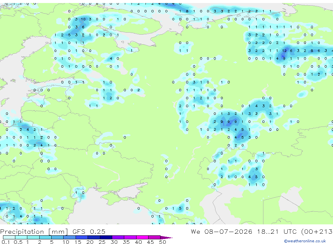Click the '25' legend scale label
Image resolution: width=333 pixels, height=244 pixels.
tap(102, 242)
